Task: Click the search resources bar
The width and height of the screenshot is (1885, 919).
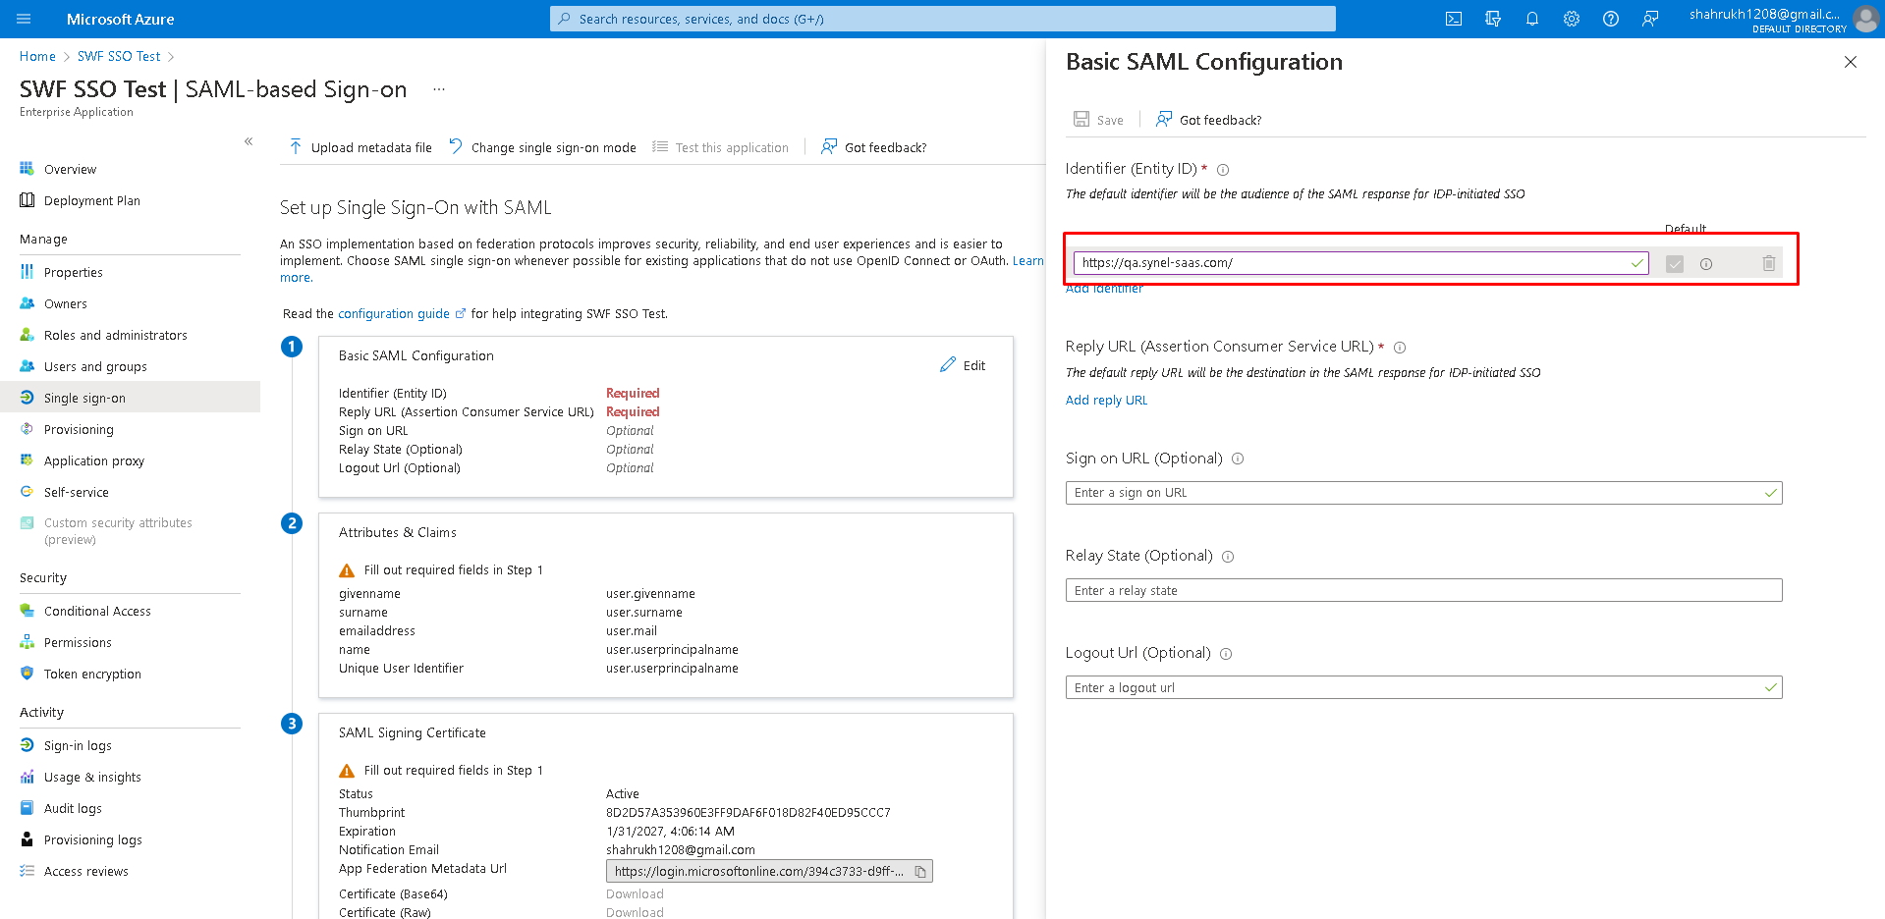Action: pyautogui.click(x=943, y=19)
